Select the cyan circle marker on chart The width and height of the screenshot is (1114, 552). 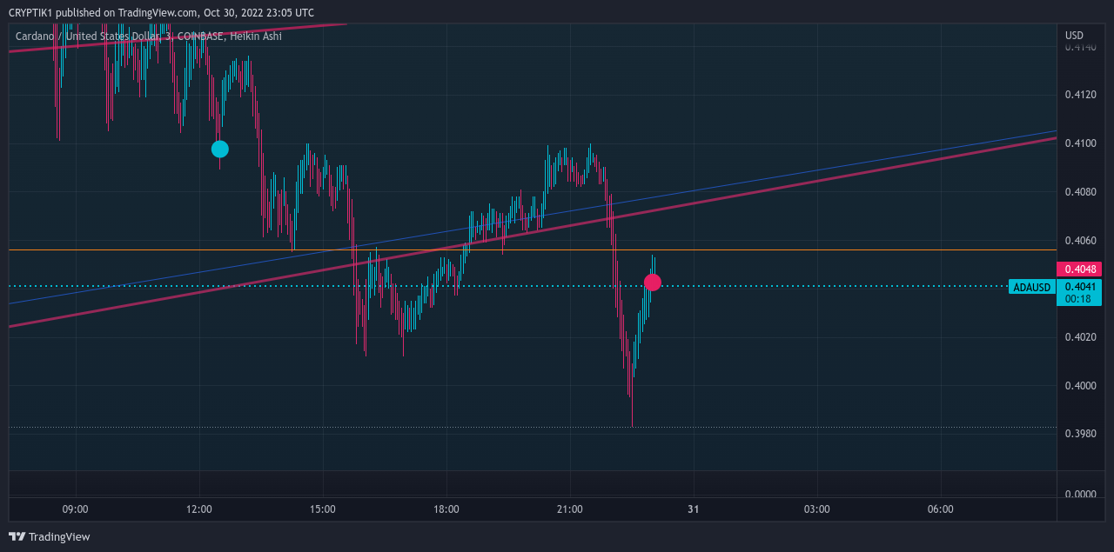coord(220,149)
